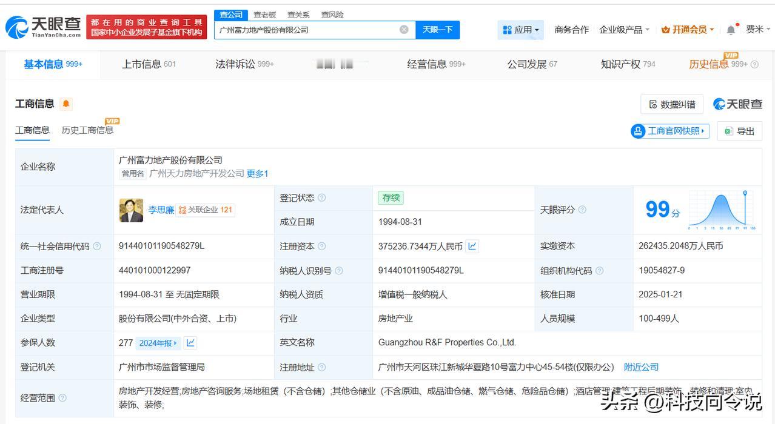Open the TianYanCha logo homepage
Image resolution: width=775 pixels, height=424 pixels.
(x=43, y=27)
